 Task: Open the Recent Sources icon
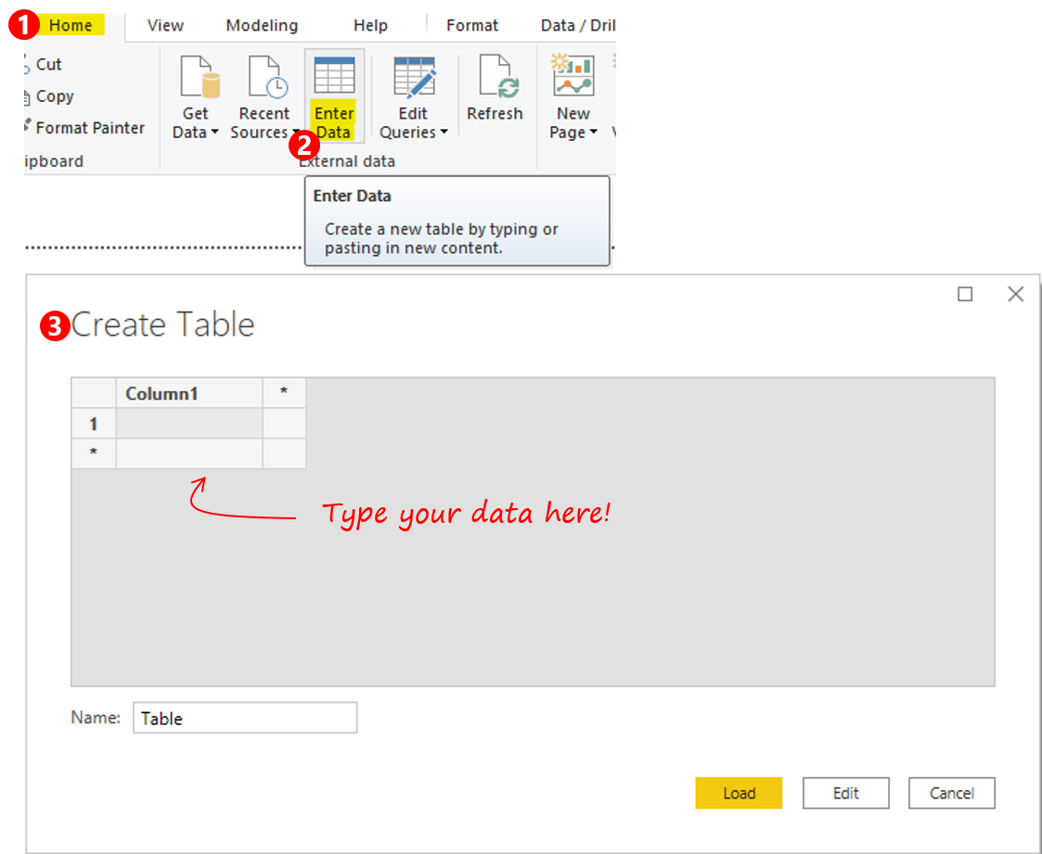click(267, 78)
